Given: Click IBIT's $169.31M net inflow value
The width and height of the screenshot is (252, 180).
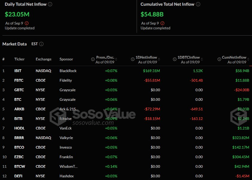Looking at the screenshot, I should pyautogui.click(x=151, y=71).
